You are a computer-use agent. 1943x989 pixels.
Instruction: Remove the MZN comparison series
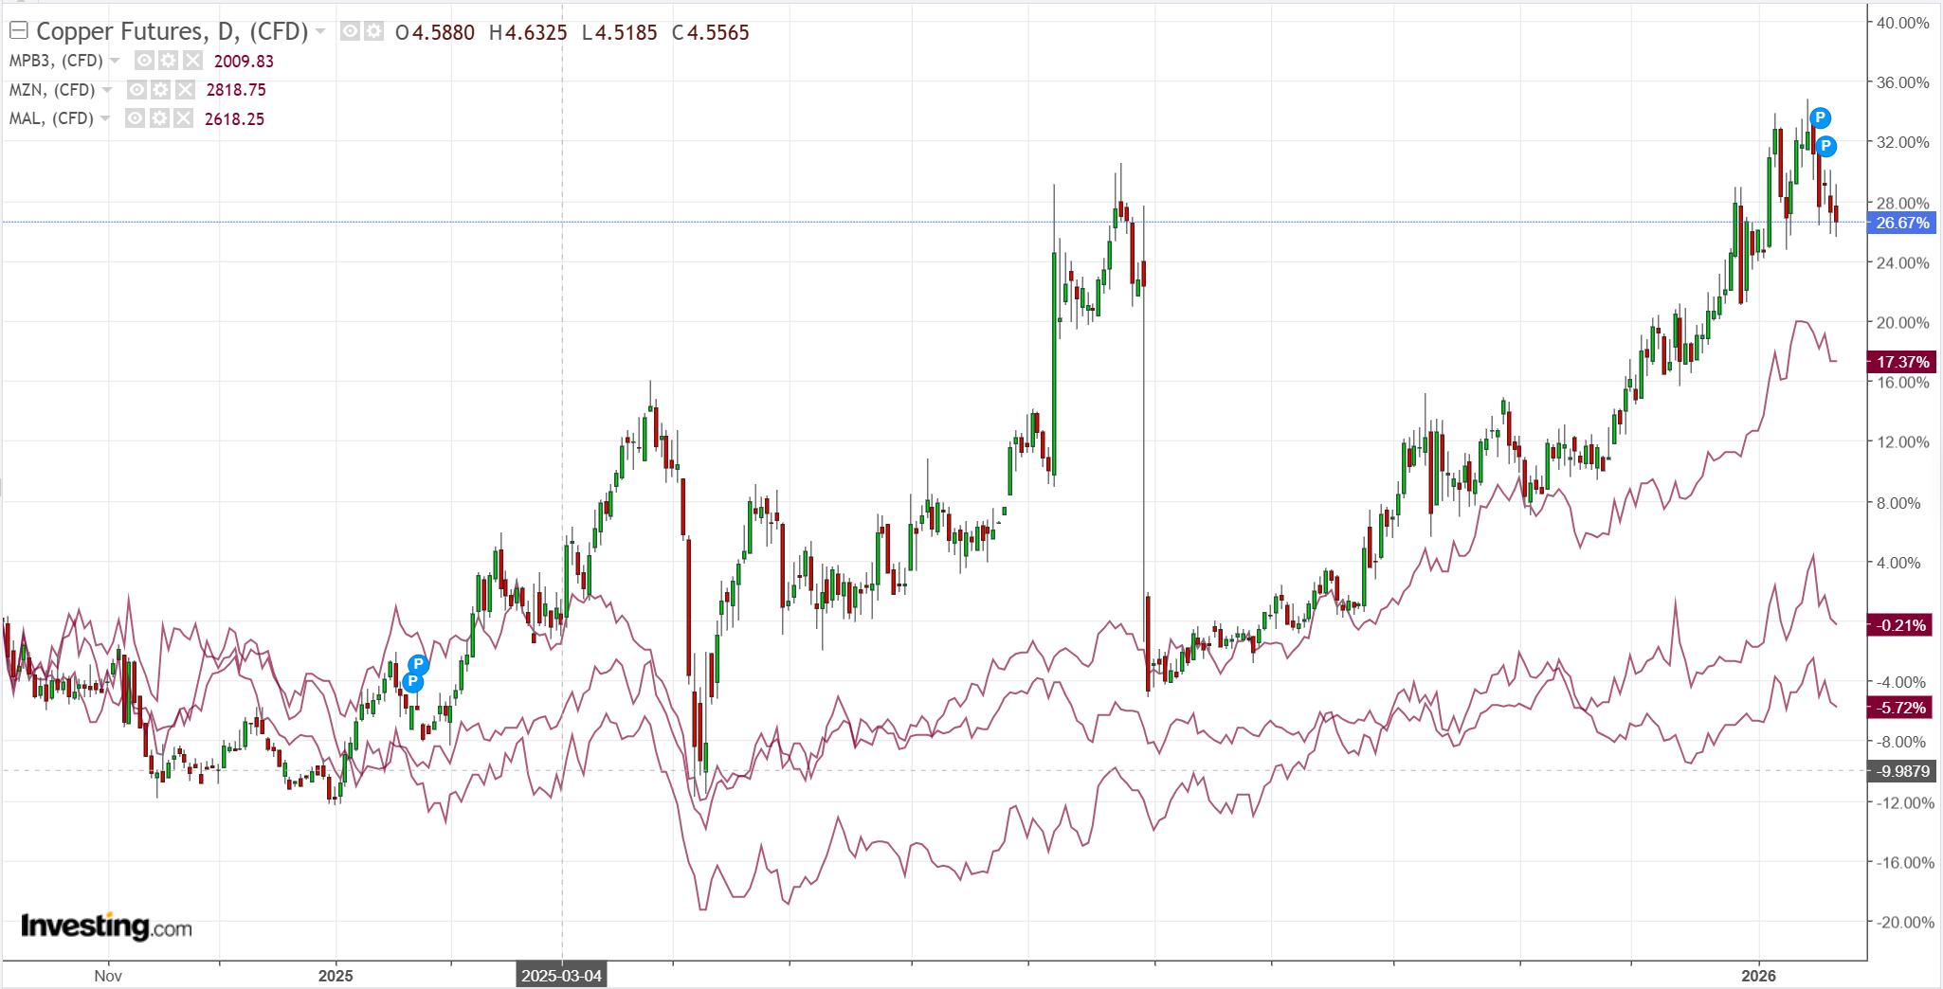click(185, 90)
